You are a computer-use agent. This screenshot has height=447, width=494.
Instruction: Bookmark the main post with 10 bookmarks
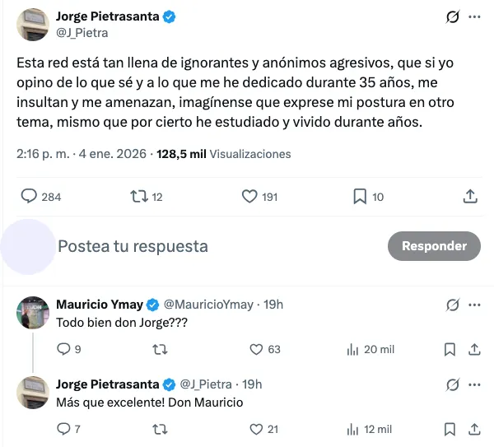[360, 197]
